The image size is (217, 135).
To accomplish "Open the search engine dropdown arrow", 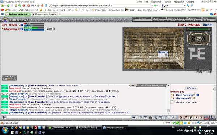I will coord(184,6).
